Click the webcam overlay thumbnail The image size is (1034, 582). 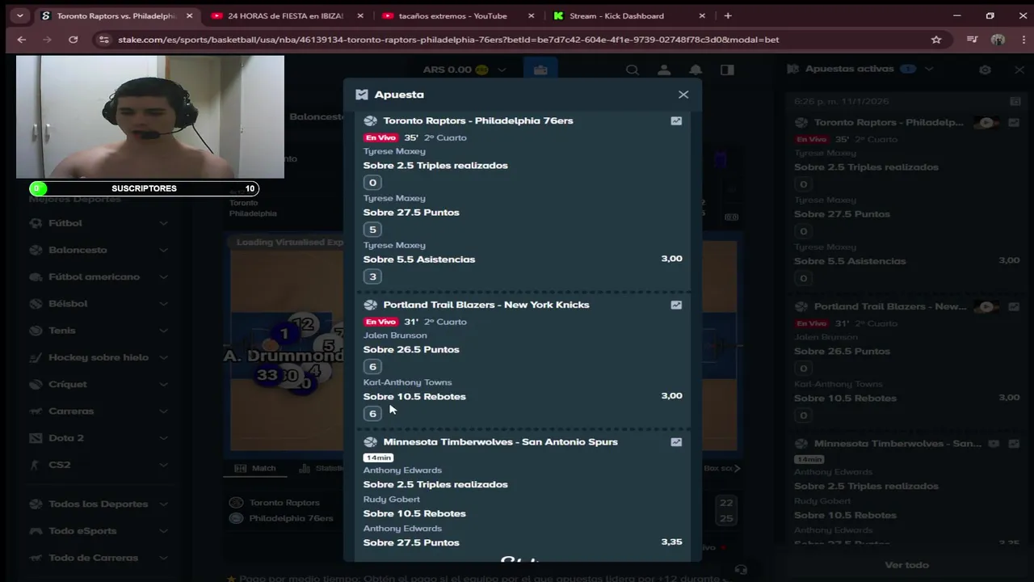coord(150,116)
